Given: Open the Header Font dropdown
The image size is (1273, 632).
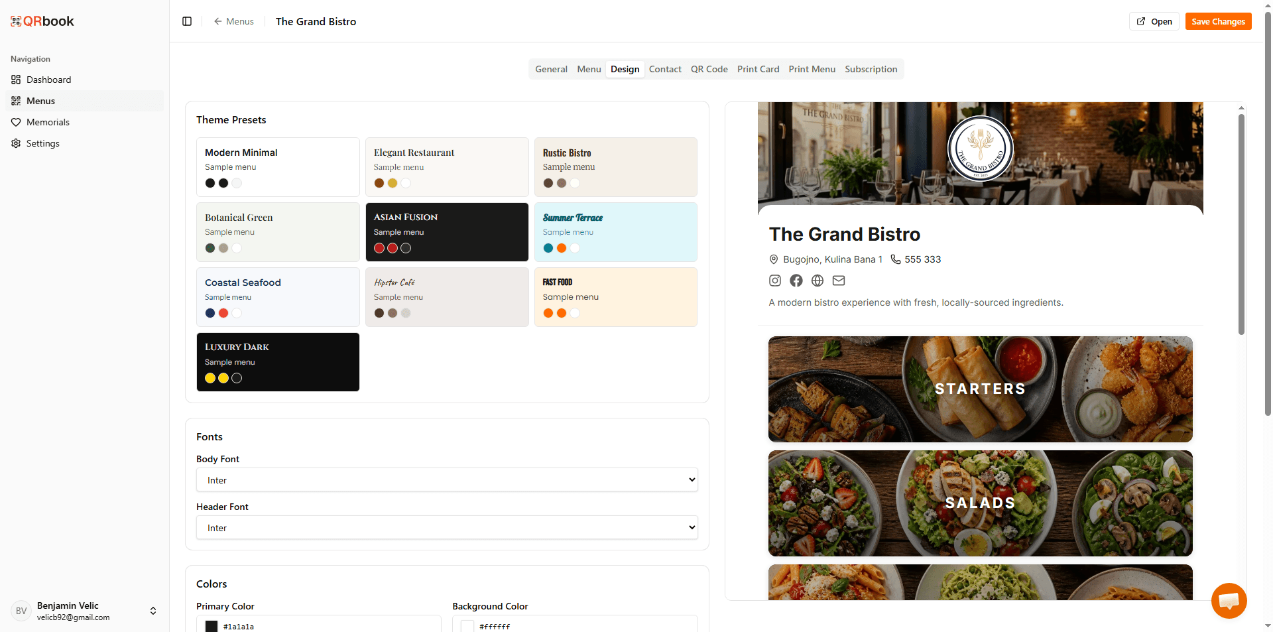Looking at the screenshot, I should click(x=447, y=528).
